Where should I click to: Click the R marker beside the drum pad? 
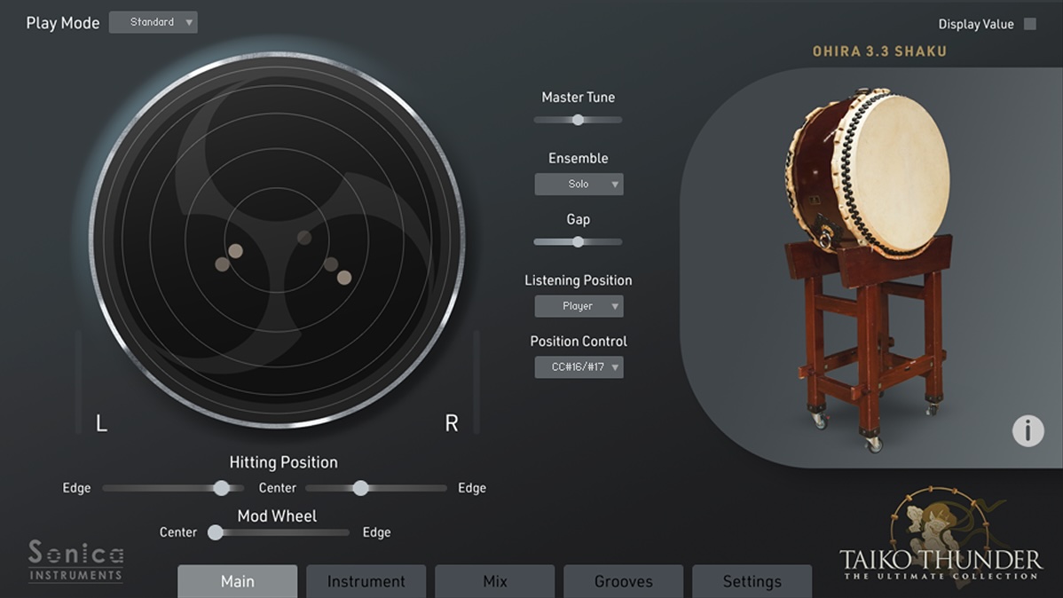tap(451, 423)
